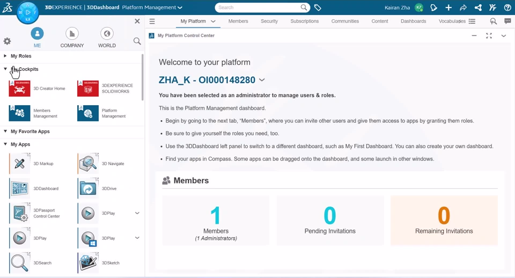Click the dashboard search person icon
This screenshot has width=515, height=278.
click(x=494, y=21)
